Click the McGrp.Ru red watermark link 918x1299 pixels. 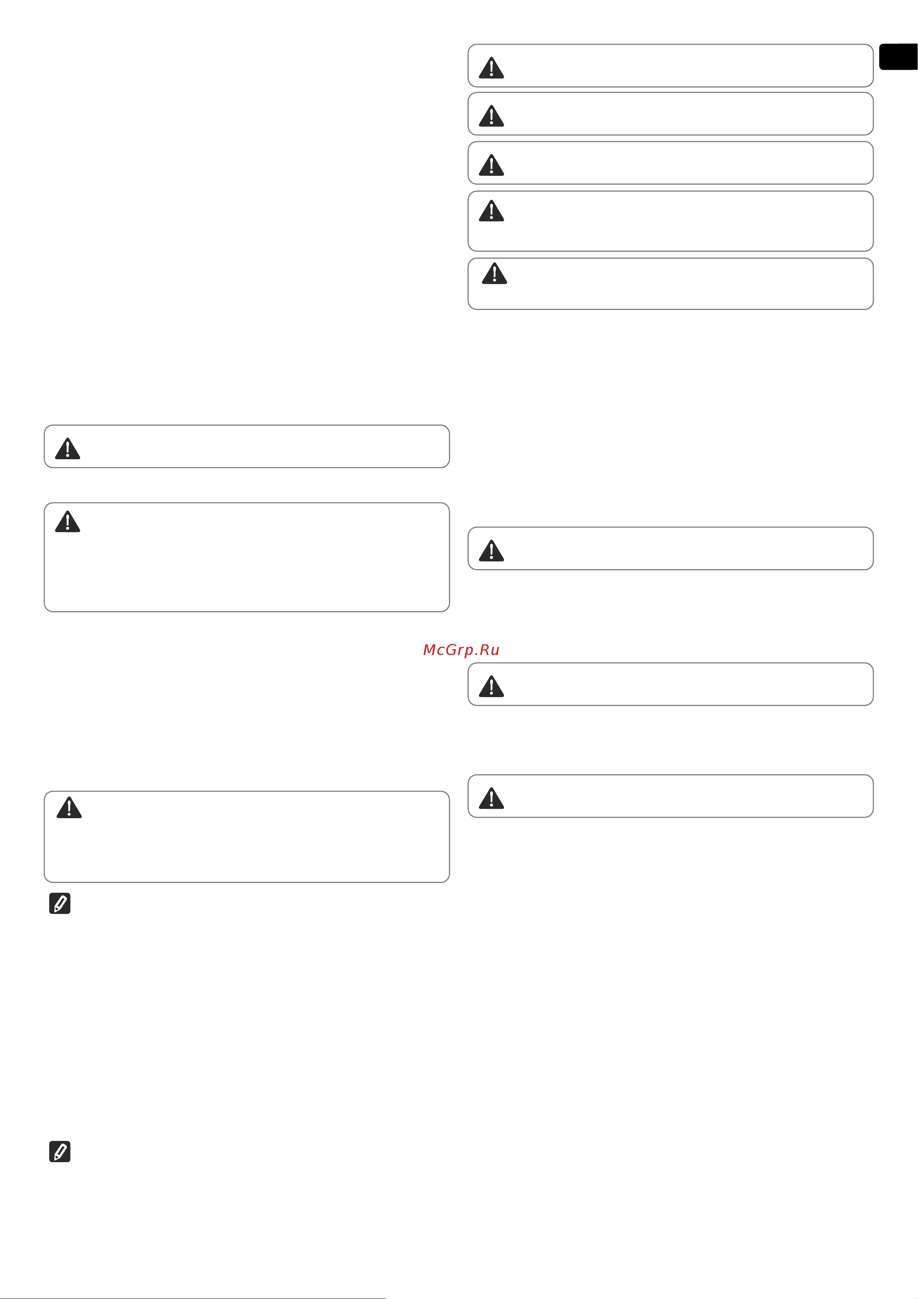[461, 649]
